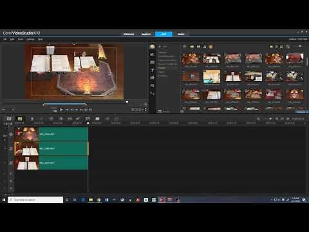Open the Media library panel
This screenshot has height=232, width=309.
pyautogui.click(x=152, y=47)
